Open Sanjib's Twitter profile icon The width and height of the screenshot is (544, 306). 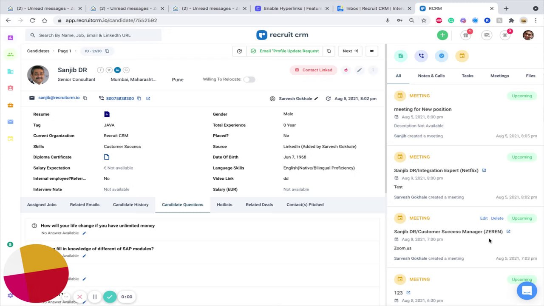click(109, 70)
